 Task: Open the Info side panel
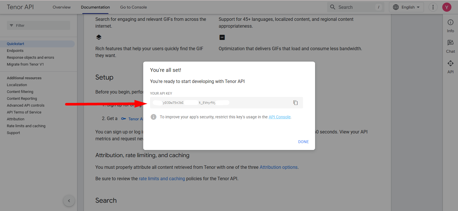(x=450, y=26)
